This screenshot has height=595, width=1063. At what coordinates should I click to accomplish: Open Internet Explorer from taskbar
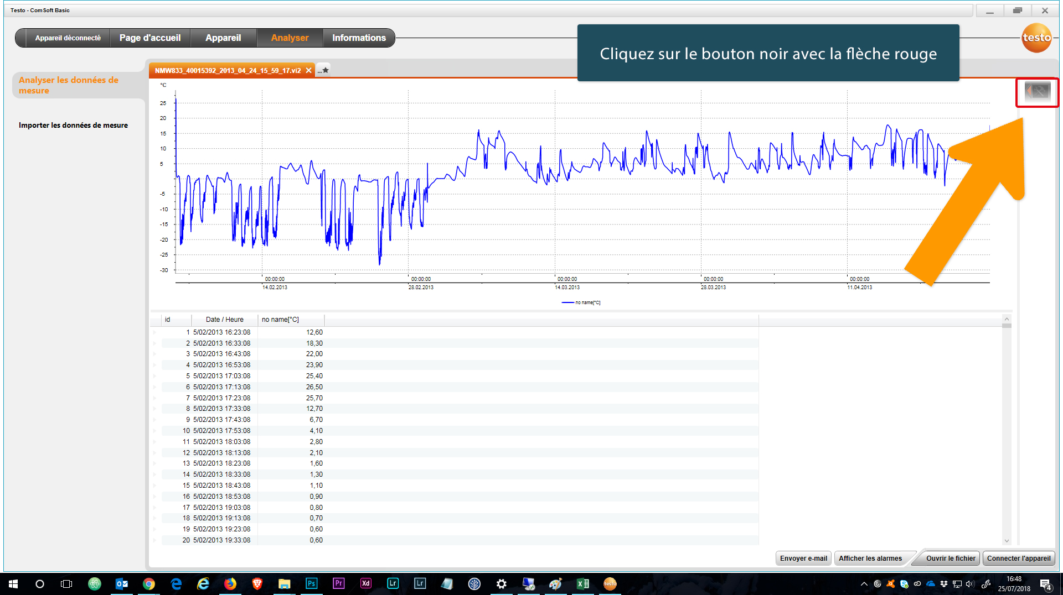pyautogui.click(x=203, y=584)
